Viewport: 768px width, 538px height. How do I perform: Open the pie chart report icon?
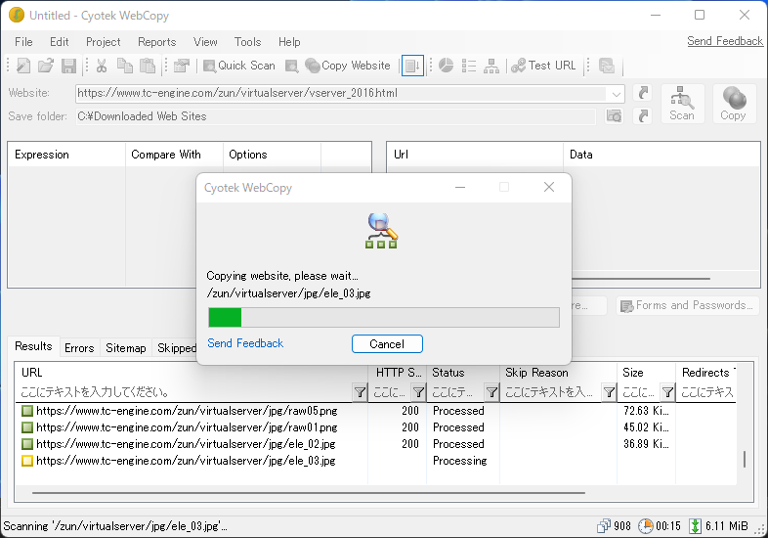pyautogui.click(x=446, y=66)
